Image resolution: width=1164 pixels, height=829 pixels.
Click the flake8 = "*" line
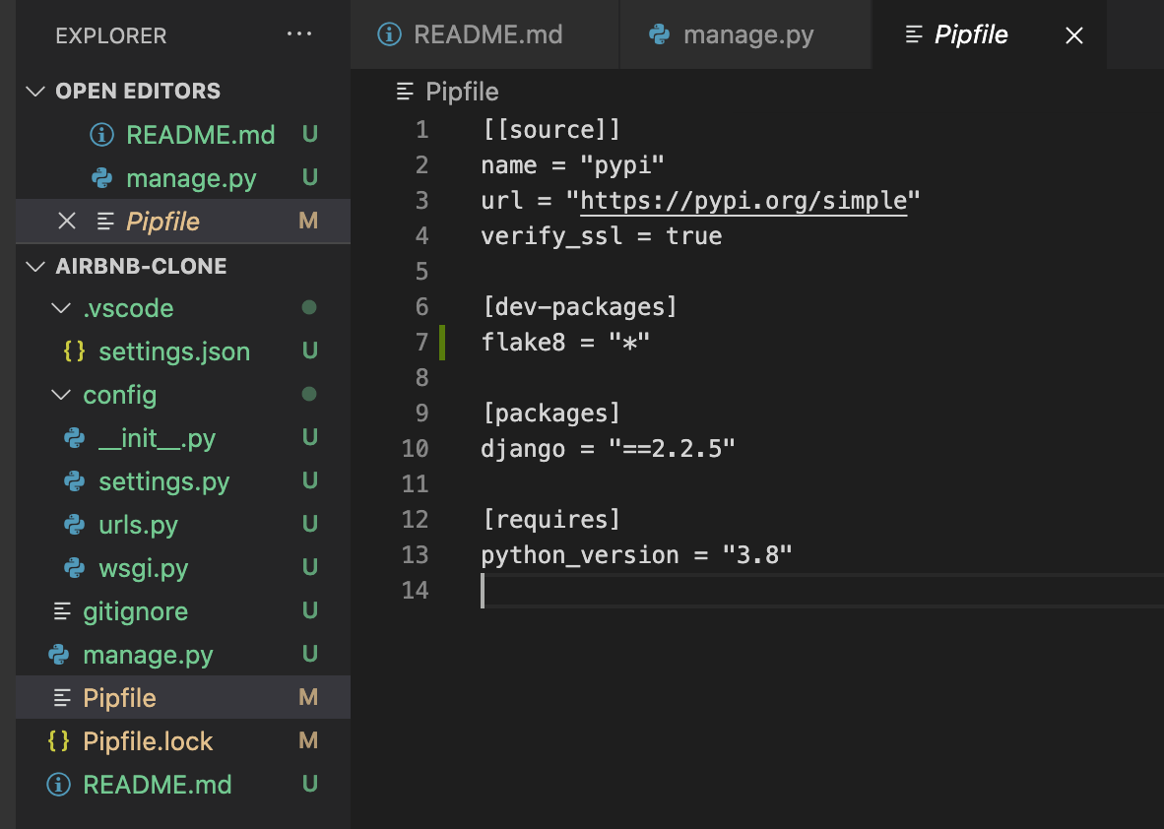tap(565, 343)
